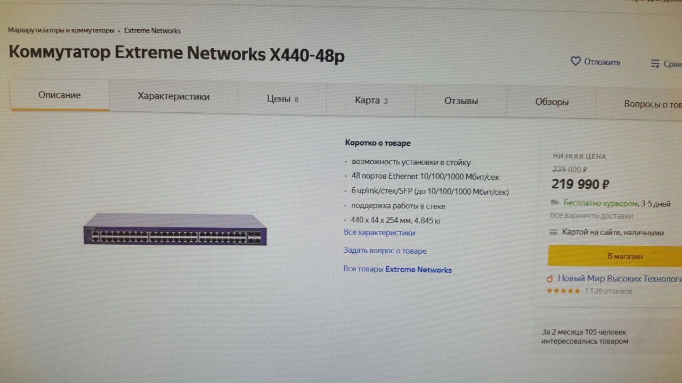Open the Цены tab

click(282, 99)
